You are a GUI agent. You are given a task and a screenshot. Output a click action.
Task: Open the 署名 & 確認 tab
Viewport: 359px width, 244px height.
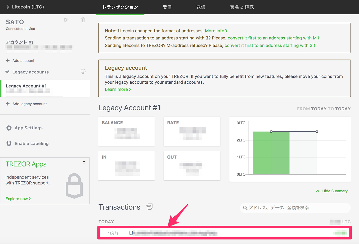pyautogui.click(x=242, y=7)
